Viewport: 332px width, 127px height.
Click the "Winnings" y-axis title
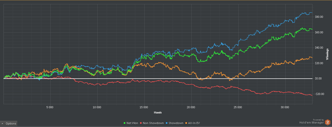click(327, 54)
